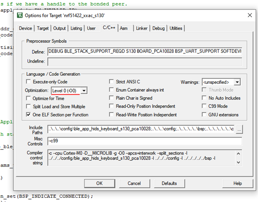
Task: Click the Defaults button
Action: coord(169,183)
